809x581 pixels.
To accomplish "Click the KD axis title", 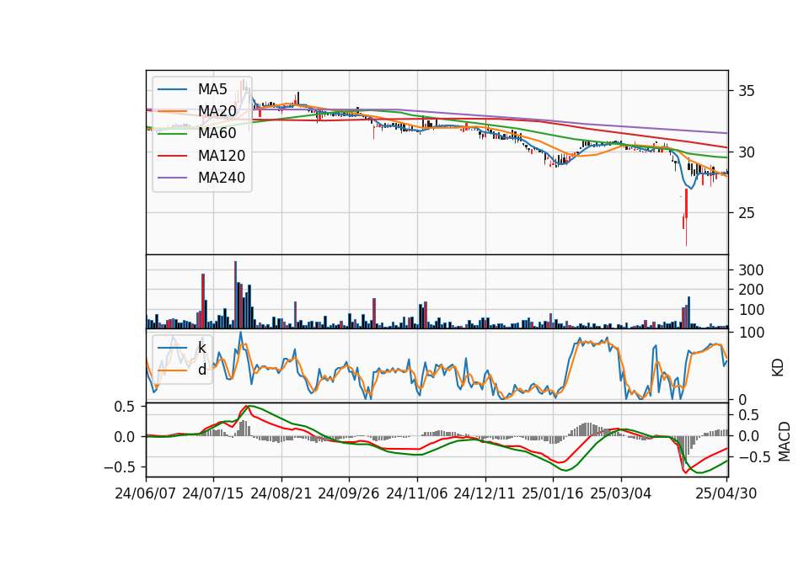I will pos(778,367).
